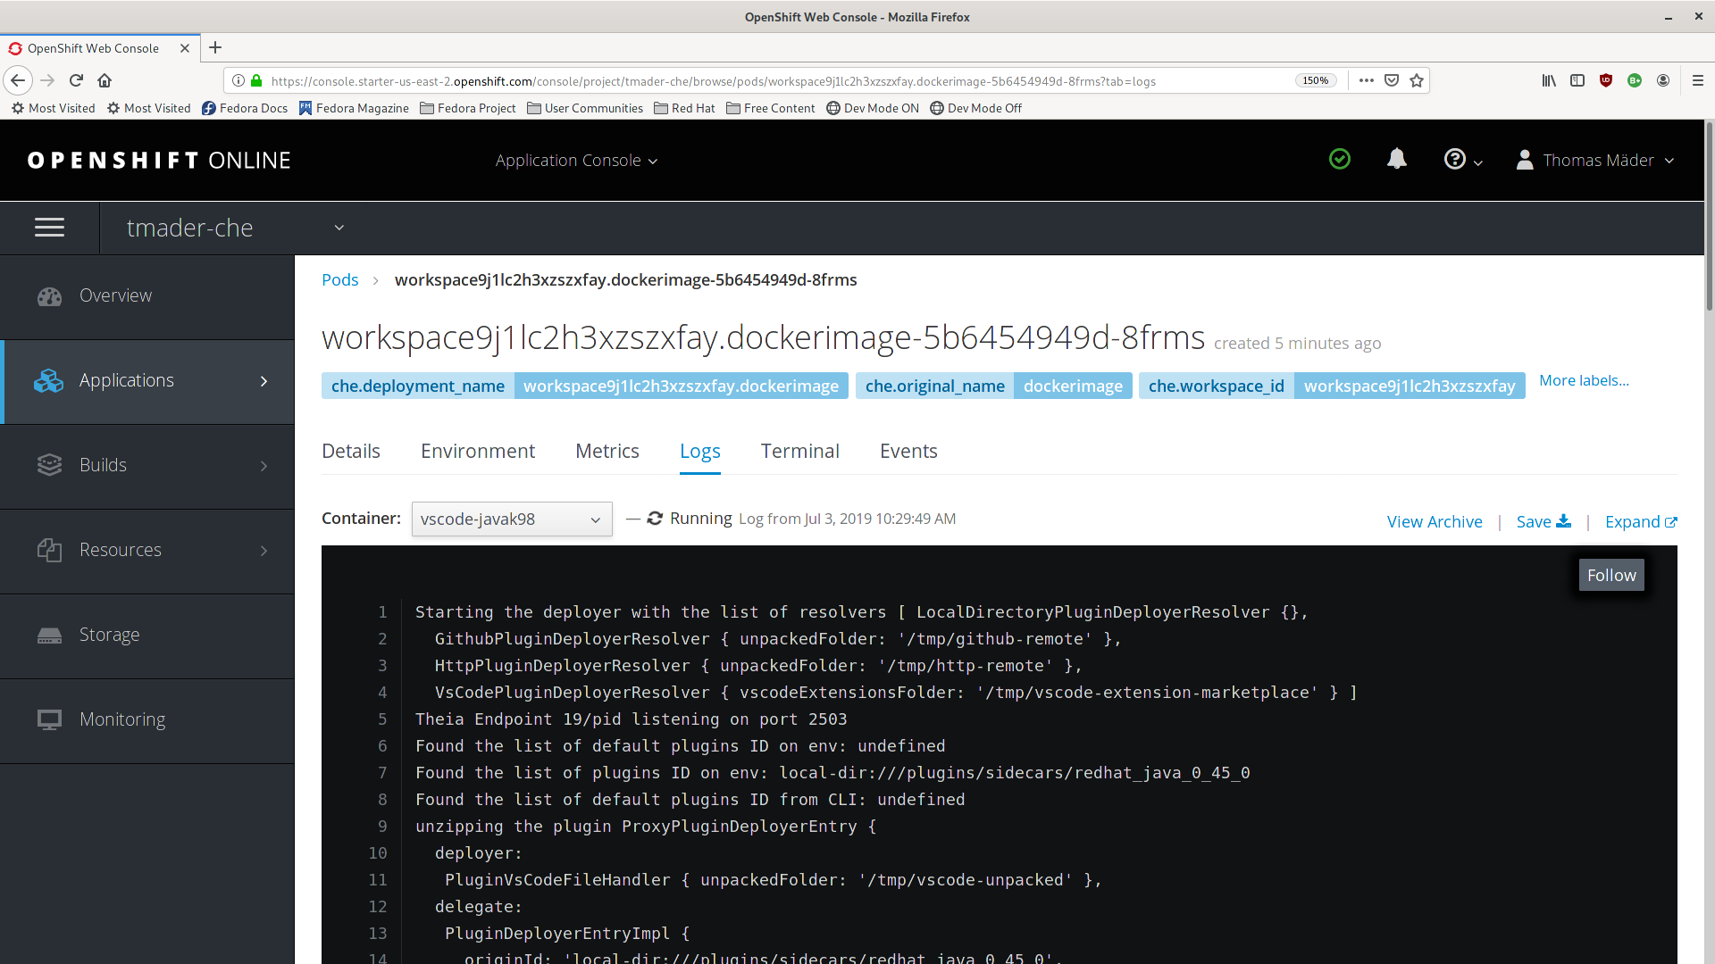Viewport: 1715px width, 964px height.
Task: Open the Applications section in the sidebar
Action: (126, 379)
